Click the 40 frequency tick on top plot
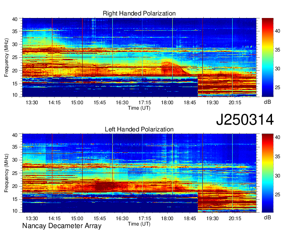Viewport: 285px width, 231px height. tap(15, 19)
